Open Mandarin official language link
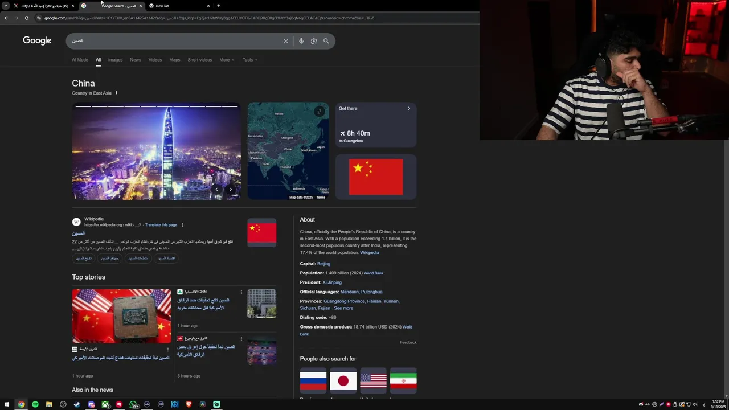 click(349, 292)
